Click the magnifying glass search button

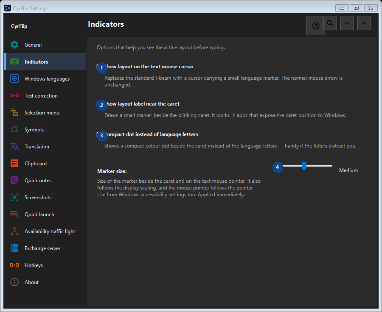[x=330, y=23]
